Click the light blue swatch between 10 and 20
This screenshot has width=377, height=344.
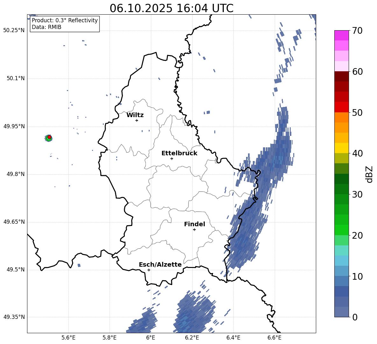[341, 261]
